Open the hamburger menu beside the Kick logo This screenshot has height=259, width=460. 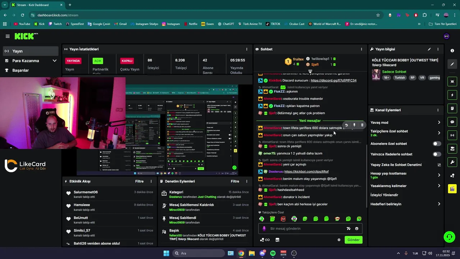(8, 36)
